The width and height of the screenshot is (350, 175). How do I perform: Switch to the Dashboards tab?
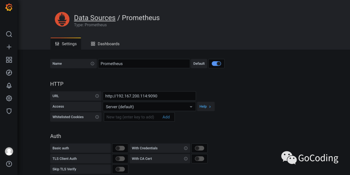point(105,44)
